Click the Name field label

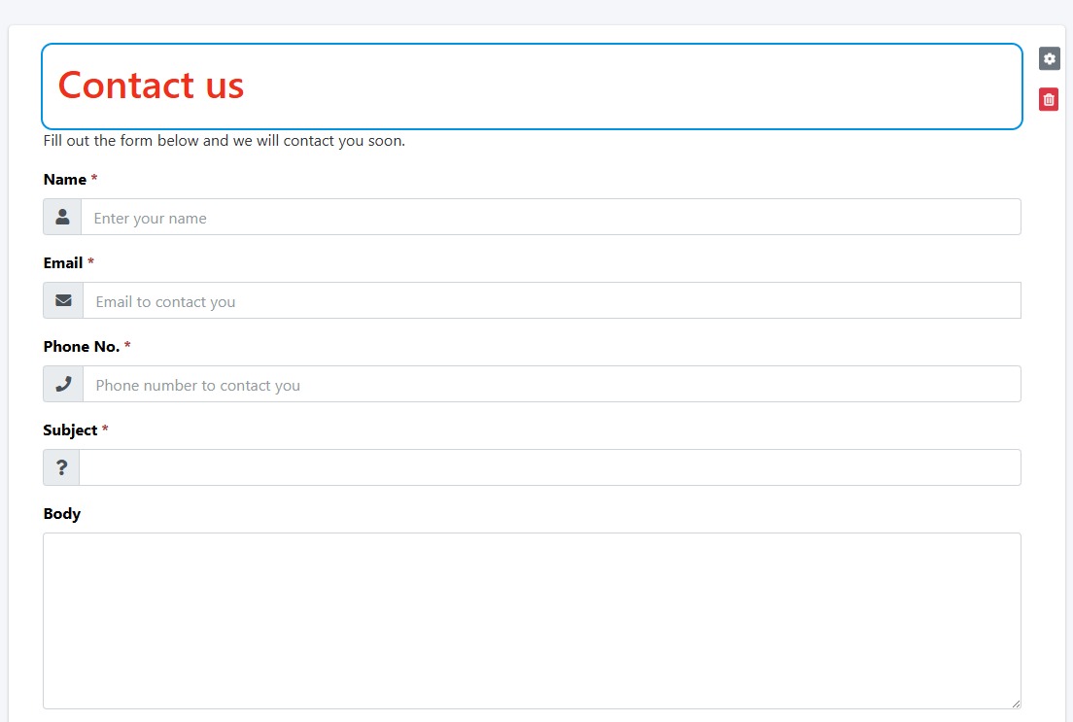pos(64,180)
